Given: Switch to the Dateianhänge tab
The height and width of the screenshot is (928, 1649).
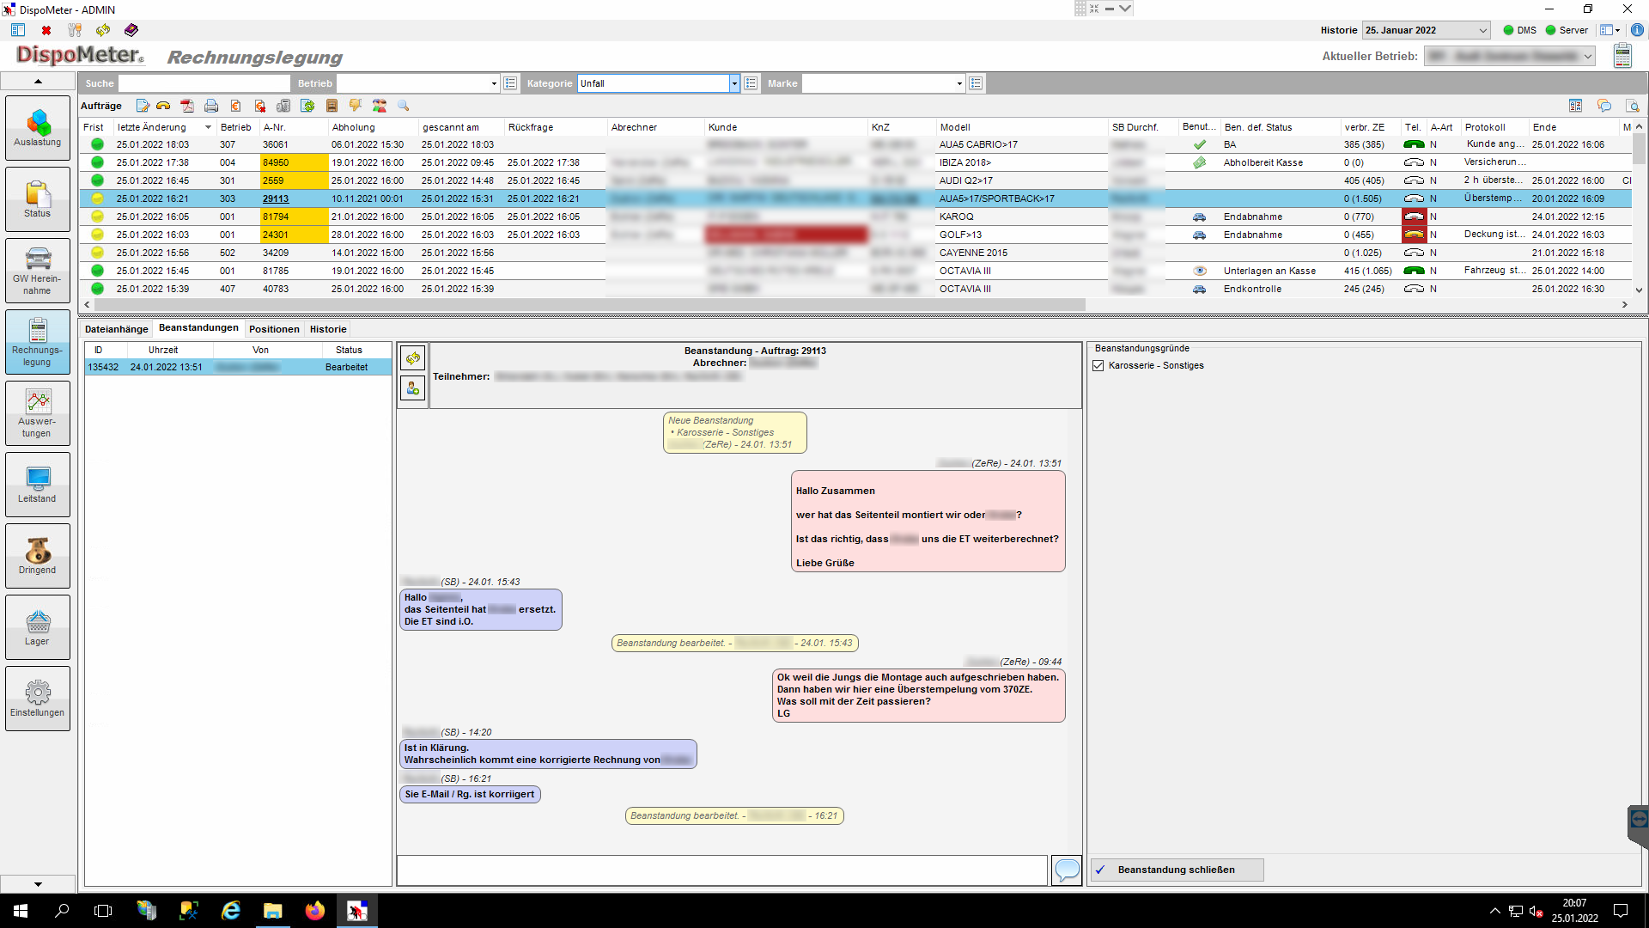Looking at the screenshot, I should click(117, 329).
